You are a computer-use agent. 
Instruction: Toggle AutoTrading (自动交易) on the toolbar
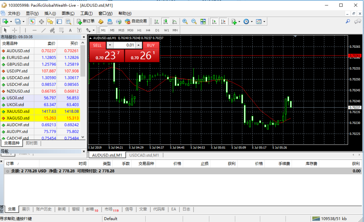[136, 21]
